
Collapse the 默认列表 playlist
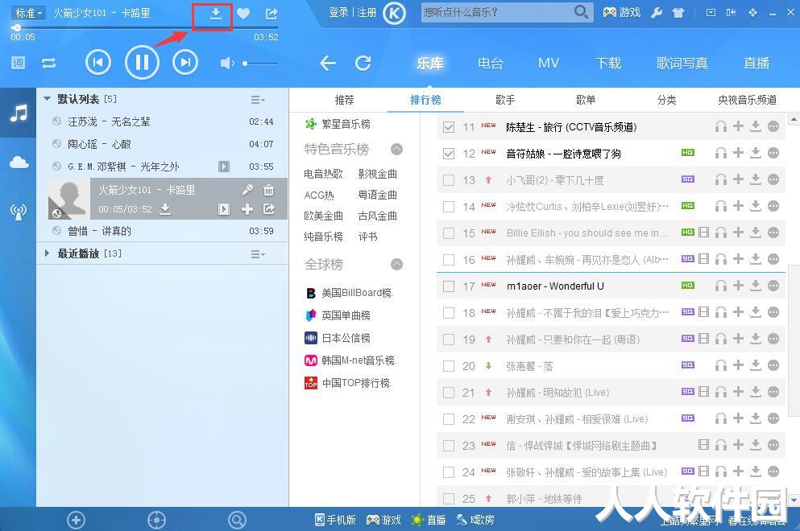48,99
